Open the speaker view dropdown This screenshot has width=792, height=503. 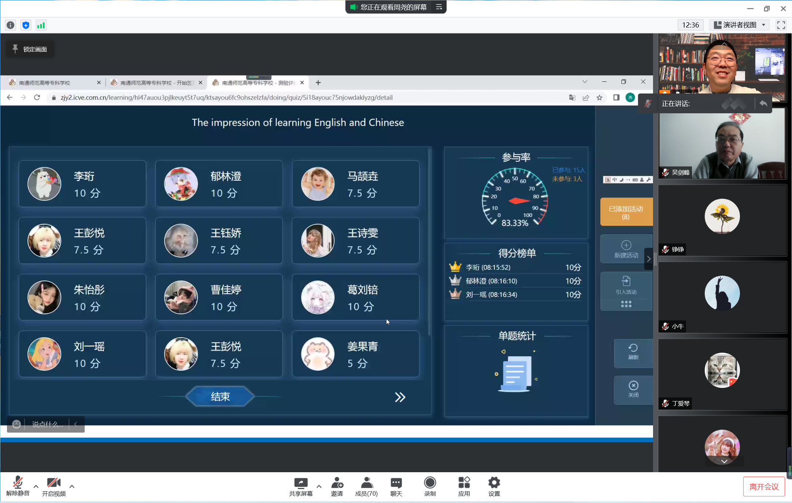click(x=739, y=25)
